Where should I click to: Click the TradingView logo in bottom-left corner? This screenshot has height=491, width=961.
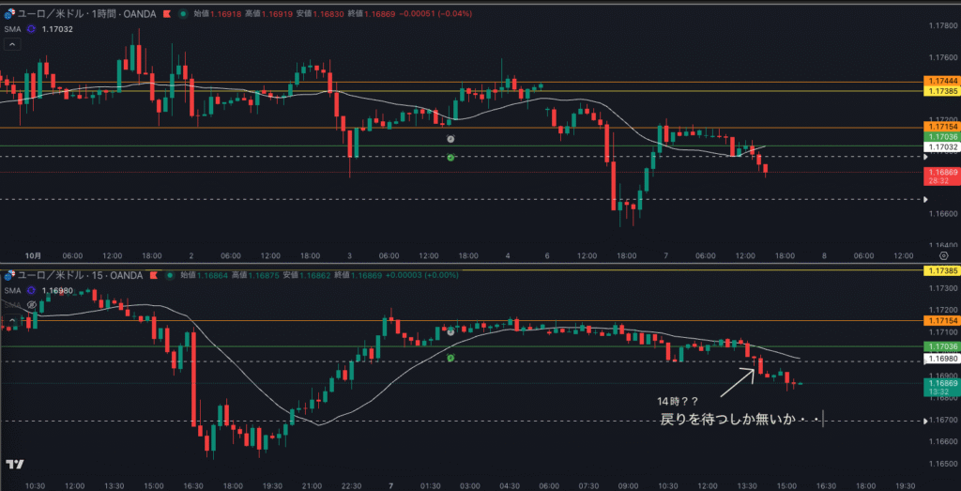pyautogui.click(x=14, y=464)
